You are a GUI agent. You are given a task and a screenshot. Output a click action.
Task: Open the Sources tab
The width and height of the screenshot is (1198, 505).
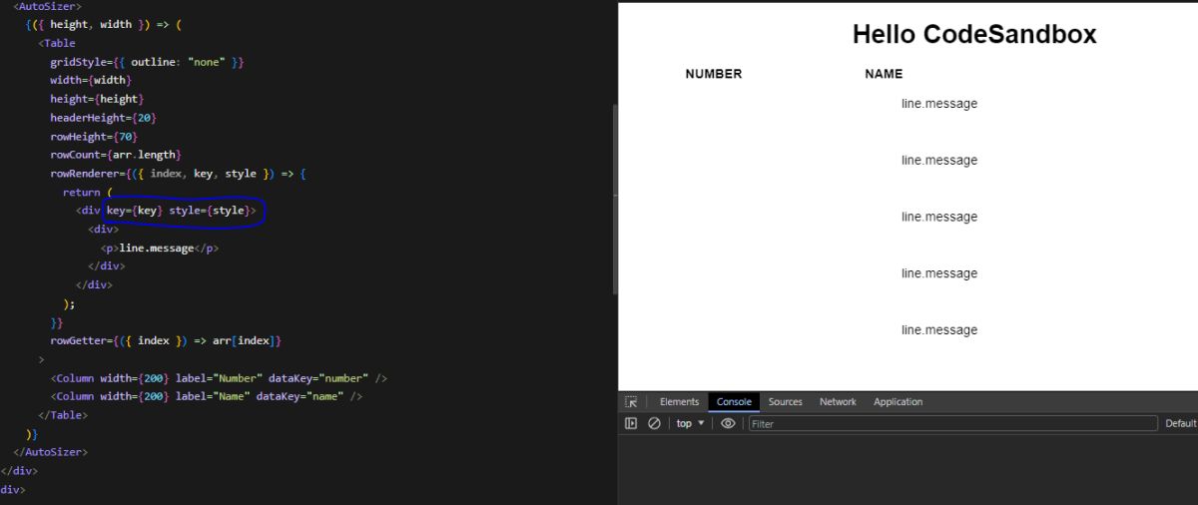coord(785,402)
